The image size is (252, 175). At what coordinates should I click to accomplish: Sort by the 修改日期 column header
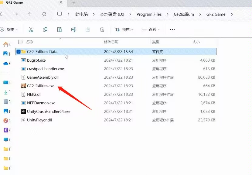[x=111, y=42]
